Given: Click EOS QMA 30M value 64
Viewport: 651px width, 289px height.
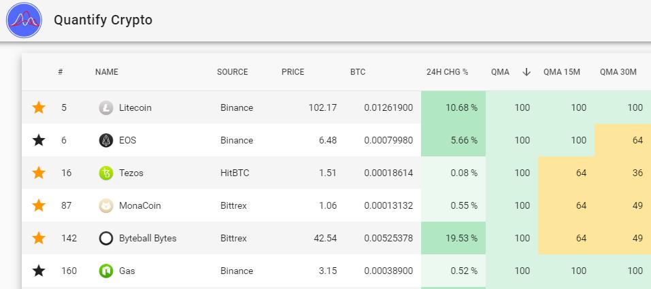Looking at the screenshot, I should coord(637,140).
